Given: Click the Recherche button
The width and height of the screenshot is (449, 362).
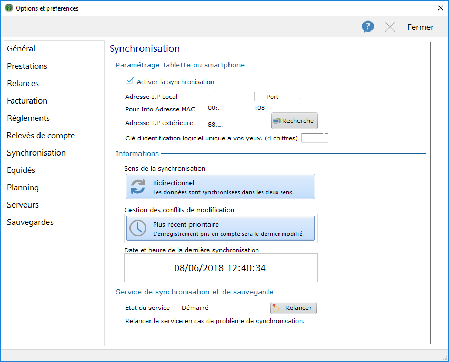Looking at the screenshot, I should [x=294, y=121].
